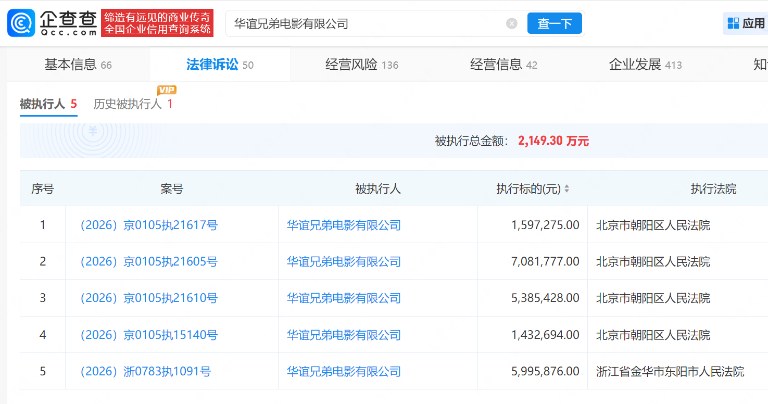Click the 执行法院 column header
Image resolution: width=768 pixels, height=404 pixels.
click(x=713, y=189)
